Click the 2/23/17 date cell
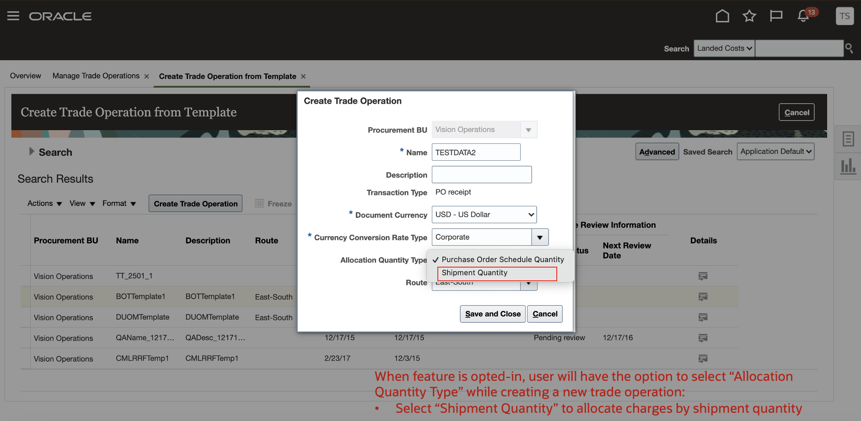Image resolution: width=861 pixels, height=421 pixels. (337, 358)
